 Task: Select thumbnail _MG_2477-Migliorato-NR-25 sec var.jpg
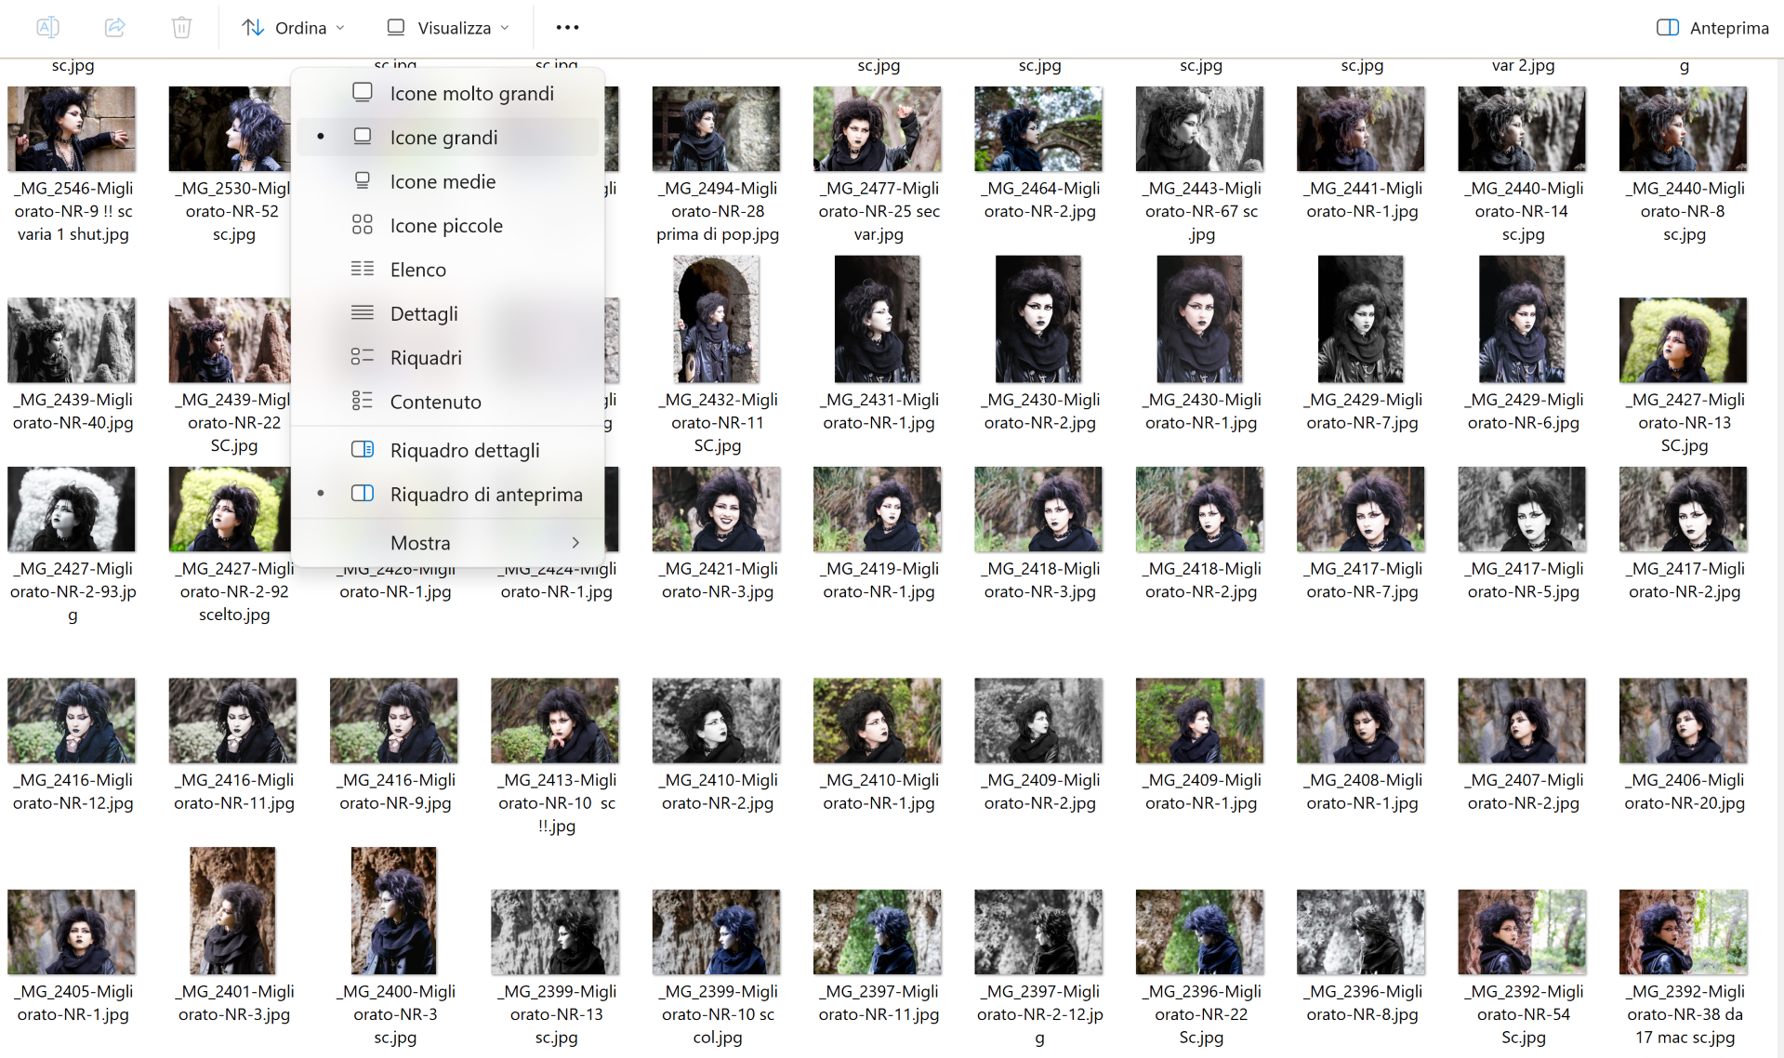(x=878, y=128)
